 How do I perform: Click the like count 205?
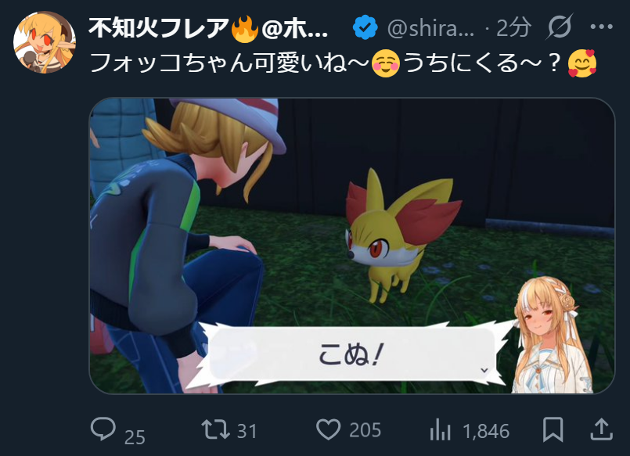[x=365, y=430]
